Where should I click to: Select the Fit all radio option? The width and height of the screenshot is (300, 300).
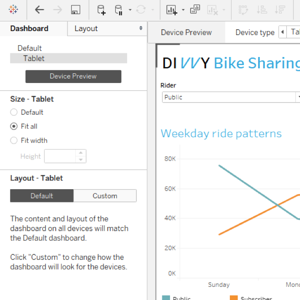coord(14,126)
